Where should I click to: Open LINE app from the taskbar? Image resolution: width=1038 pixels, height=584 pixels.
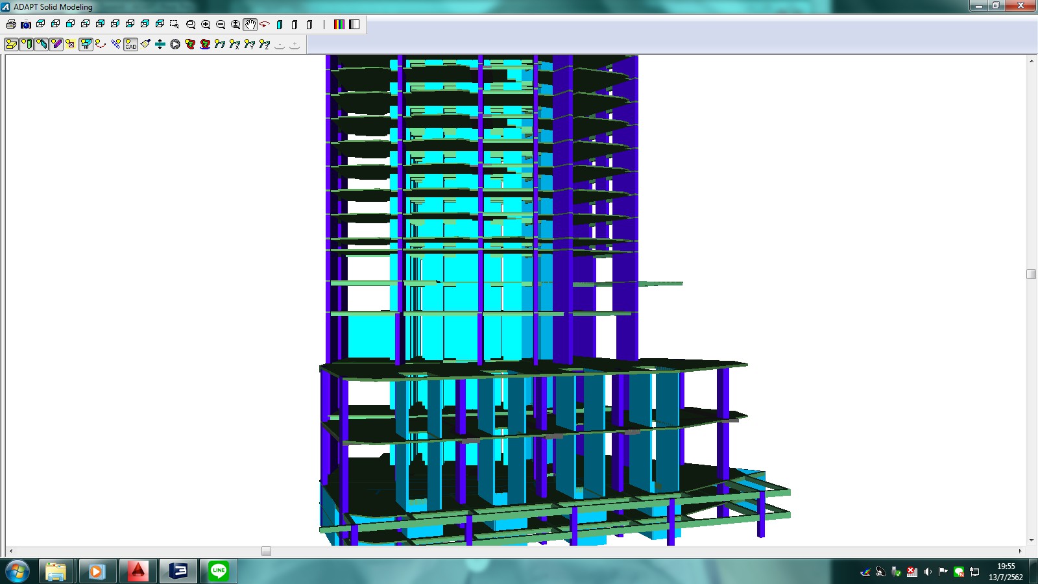tap(219, 571)
